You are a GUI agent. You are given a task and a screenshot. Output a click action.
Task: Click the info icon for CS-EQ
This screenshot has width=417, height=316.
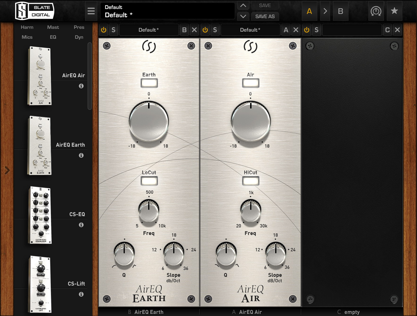point(81,225)
